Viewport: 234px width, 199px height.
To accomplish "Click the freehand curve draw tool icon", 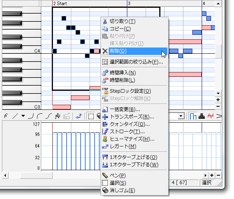I will [6, 116].
